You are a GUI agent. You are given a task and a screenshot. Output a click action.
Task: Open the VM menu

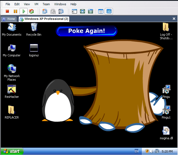pos(36,4)
